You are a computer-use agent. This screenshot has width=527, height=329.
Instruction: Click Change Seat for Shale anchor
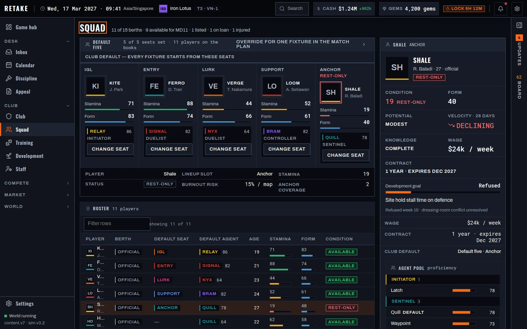345,155
